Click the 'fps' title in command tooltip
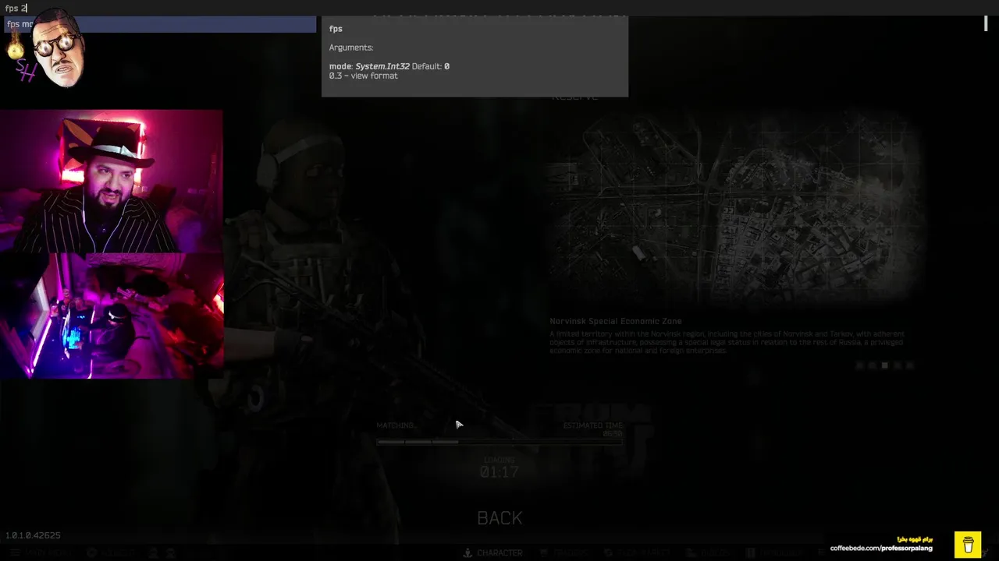Image resolution: width=999 pixels, height=561 pixels. 336,29
